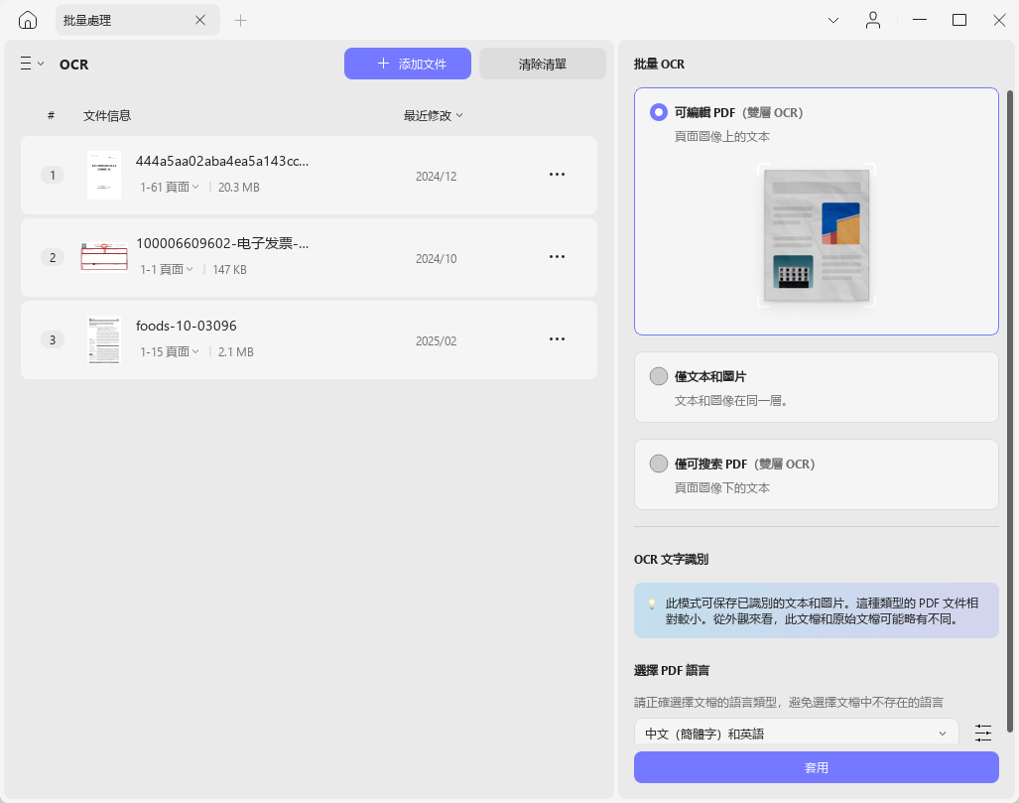The image size is (1019, 803).
Task: Open the user account icon
Action: click(873, 20)
